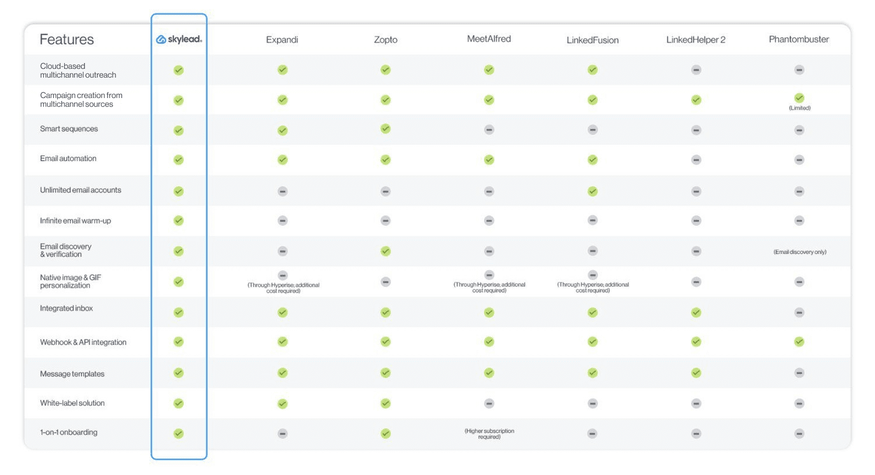Click the Native image & GIF personalization label
875x475 pixels.
[71, 281]
